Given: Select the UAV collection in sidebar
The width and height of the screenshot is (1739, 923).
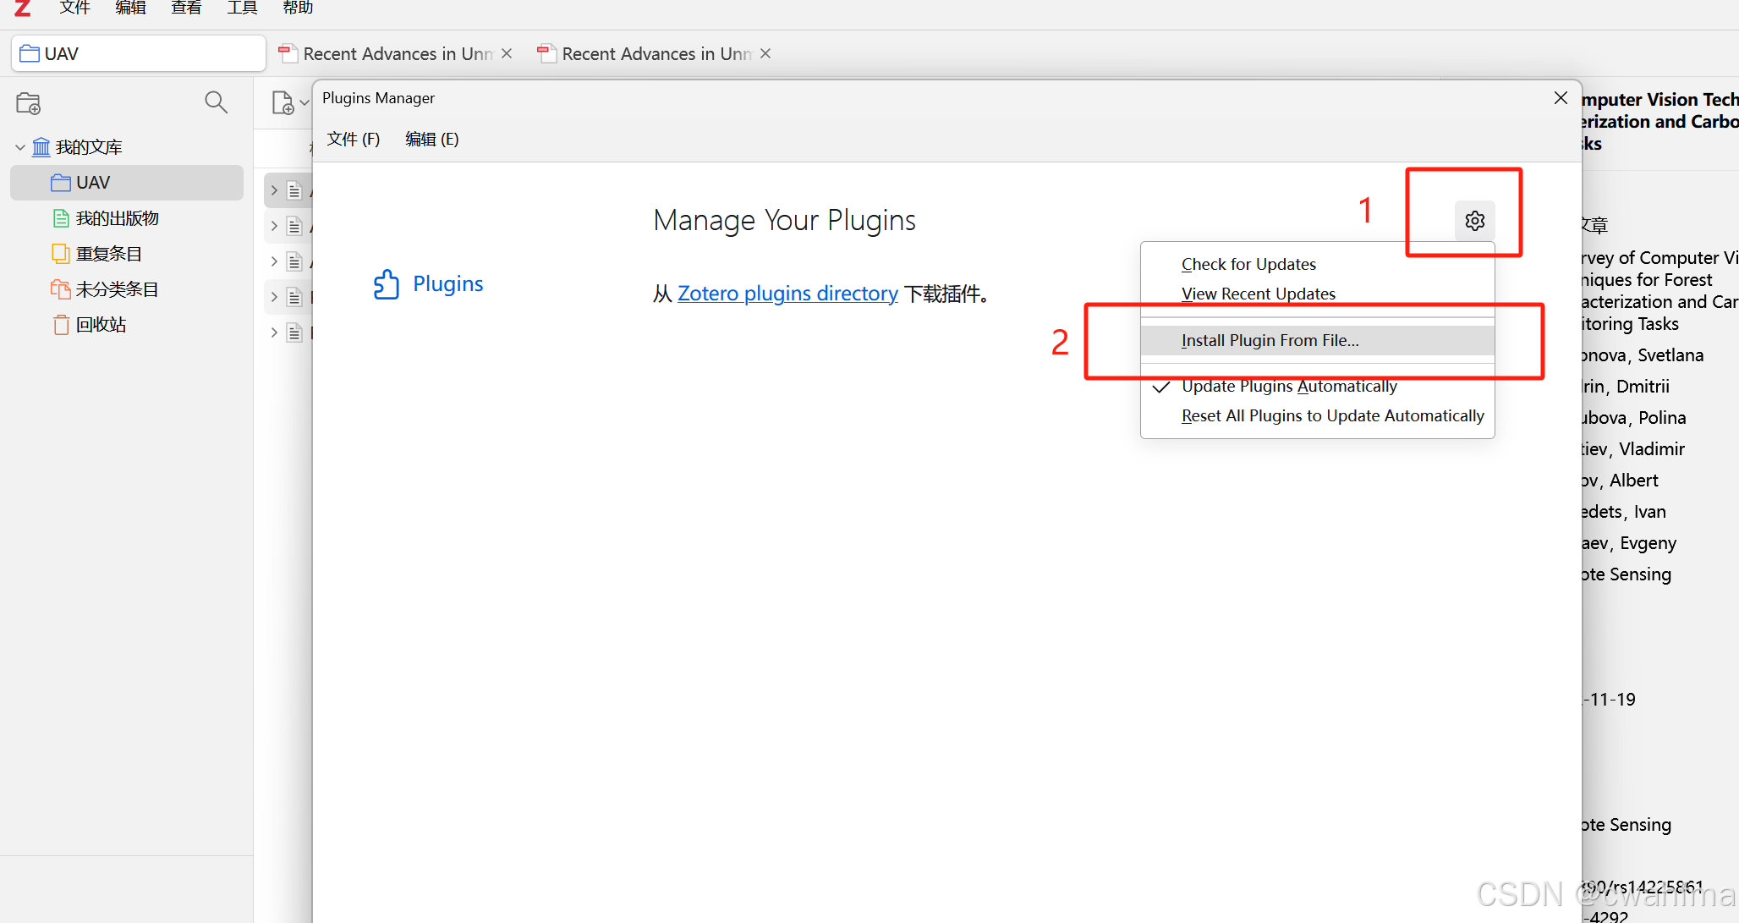Looking at the screenshot, I should (93, 183).
